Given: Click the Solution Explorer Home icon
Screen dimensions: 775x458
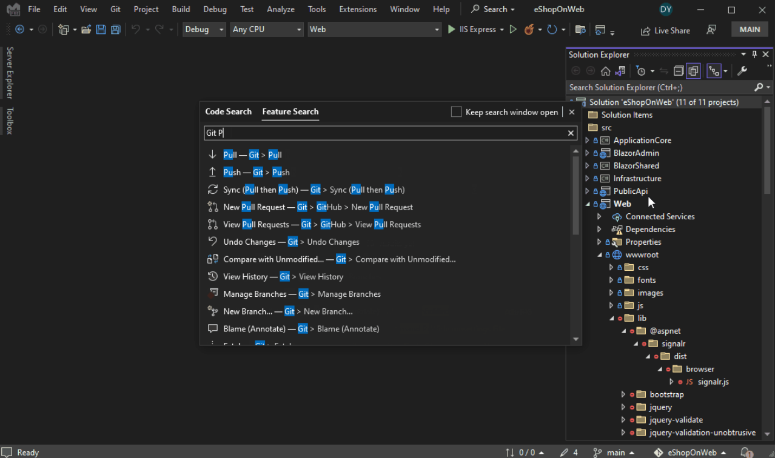Looking at the screenshot, I should 605,71.
